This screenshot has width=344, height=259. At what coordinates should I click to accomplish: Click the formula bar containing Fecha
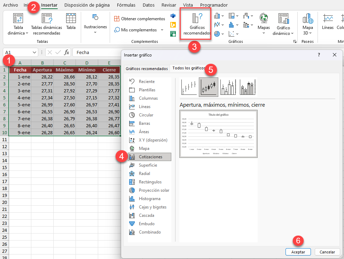coord(96,53)
